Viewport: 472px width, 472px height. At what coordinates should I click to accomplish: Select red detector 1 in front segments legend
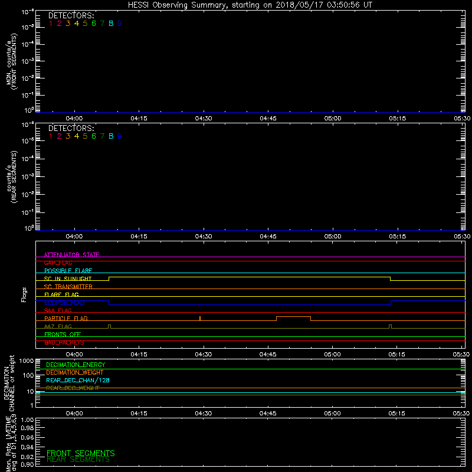(x=51, y=24)
